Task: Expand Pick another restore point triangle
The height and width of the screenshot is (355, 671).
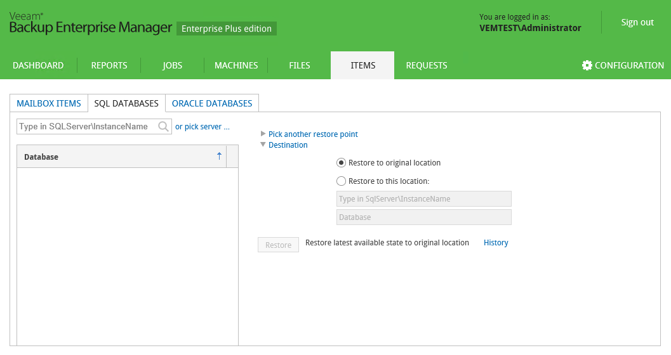Action: point(263,134)
